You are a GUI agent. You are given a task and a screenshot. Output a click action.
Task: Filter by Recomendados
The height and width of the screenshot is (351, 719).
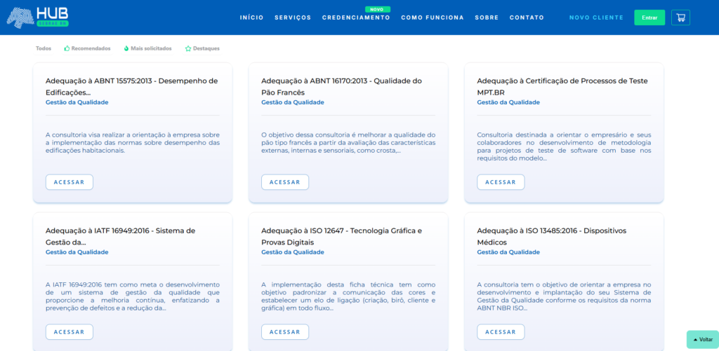[87, 48]
